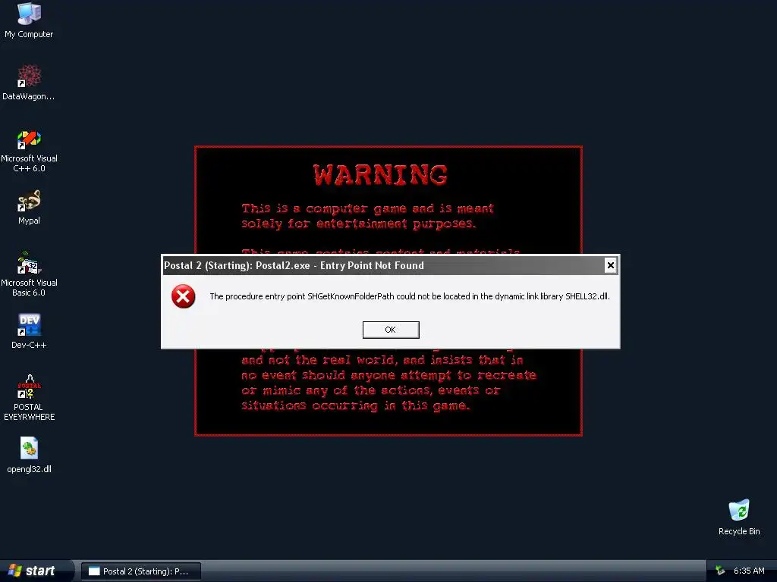Click the system tray notification icon
Viewport: 777px width, 582px height.
click(720, 571)
